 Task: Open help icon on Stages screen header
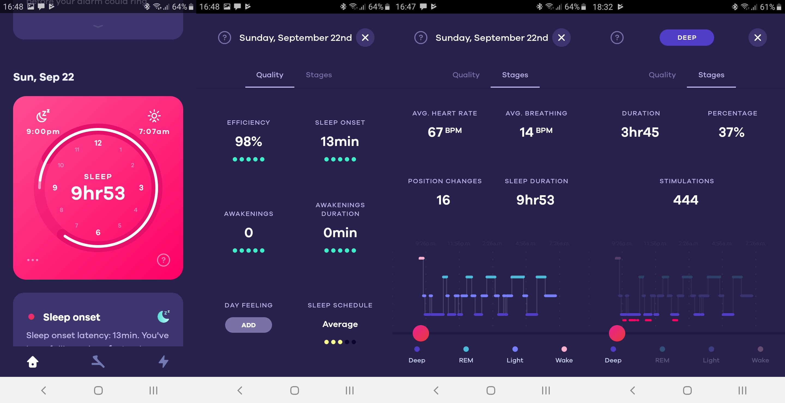(x=421, y=38)
